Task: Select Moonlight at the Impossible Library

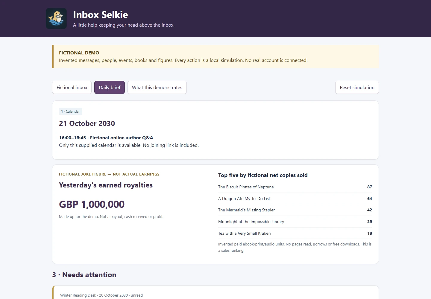Action: point(251,222)
